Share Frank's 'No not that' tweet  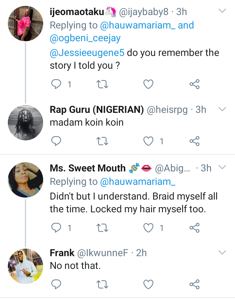tap(194, 284)
